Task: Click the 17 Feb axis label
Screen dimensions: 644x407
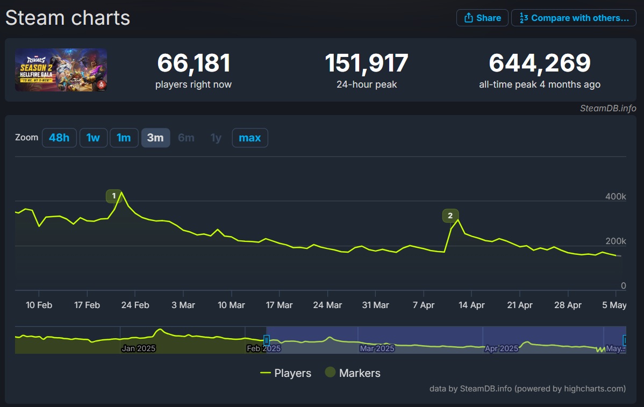Action: pyautogui.click(x=87, y=305)
